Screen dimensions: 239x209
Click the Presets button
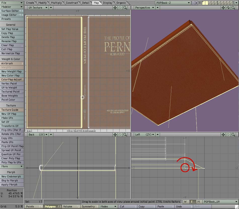coord(12,19)
